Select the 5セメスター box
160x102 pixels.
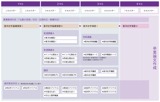click(x=90, y=11)
